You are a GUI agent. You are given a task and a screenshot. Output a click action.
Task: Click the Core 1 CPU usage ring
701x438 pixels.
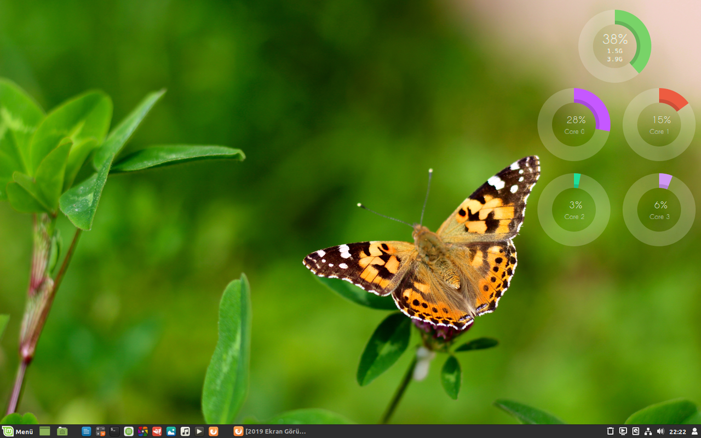659,124
